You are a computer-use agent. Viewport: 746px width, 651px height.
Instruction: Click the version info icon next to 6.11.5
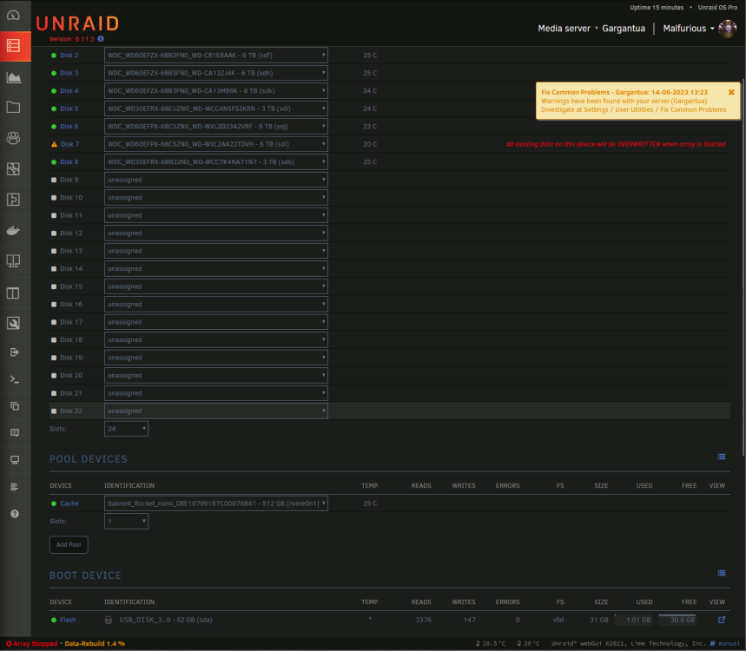point(101,39)
